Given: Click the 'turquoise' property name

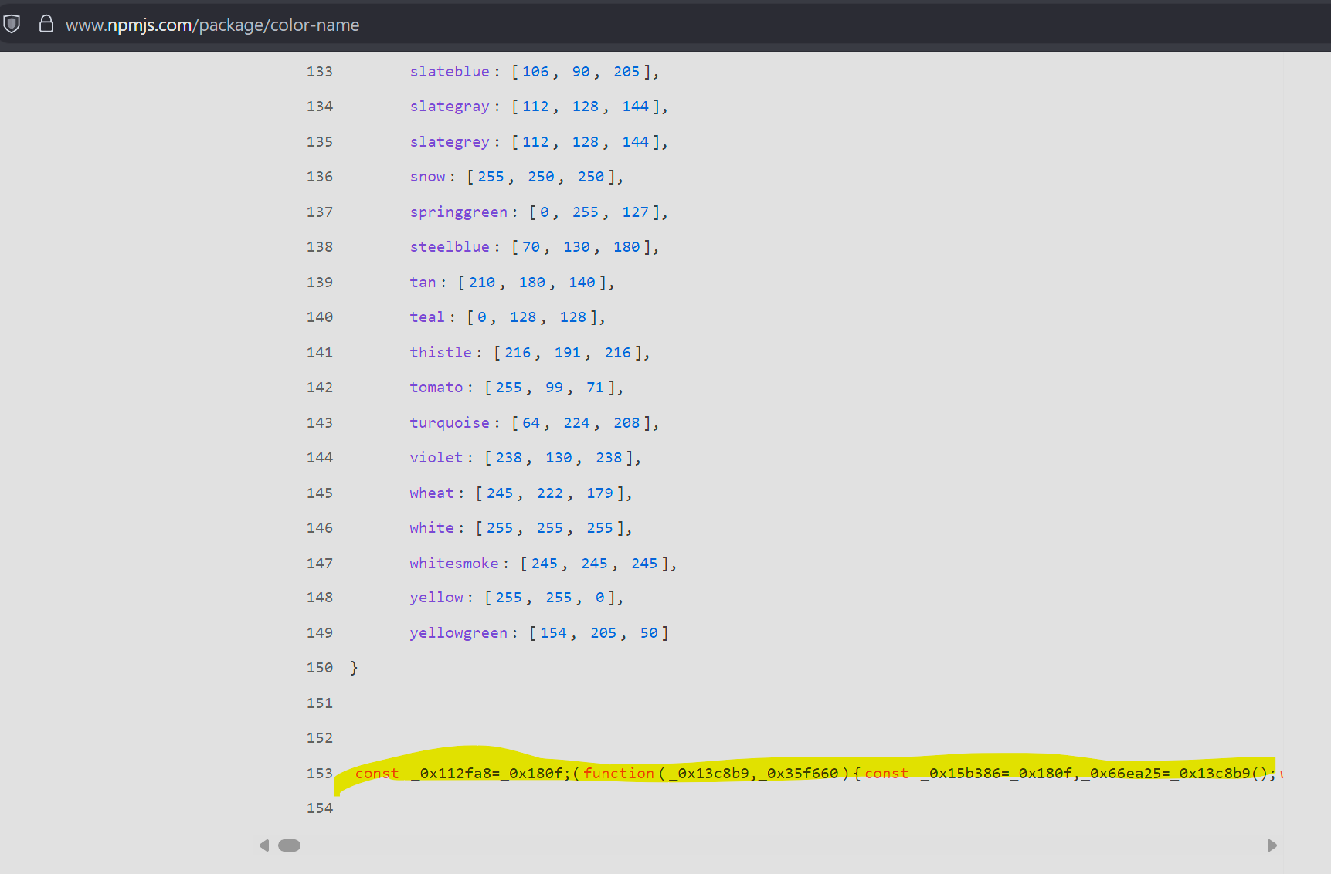Looking at the screenshot, I should coord(450,422).
